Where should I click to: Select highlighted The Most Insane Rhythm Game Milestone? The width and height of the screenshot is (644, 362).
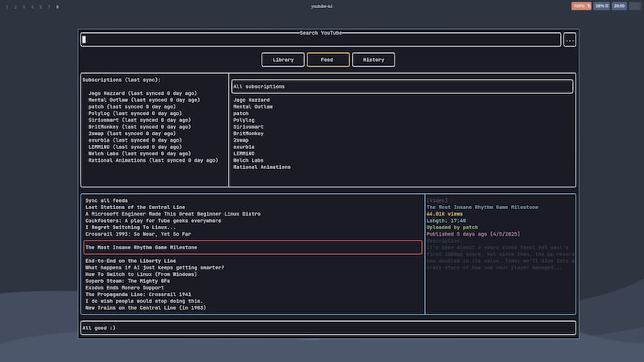[x=253, y=248]
